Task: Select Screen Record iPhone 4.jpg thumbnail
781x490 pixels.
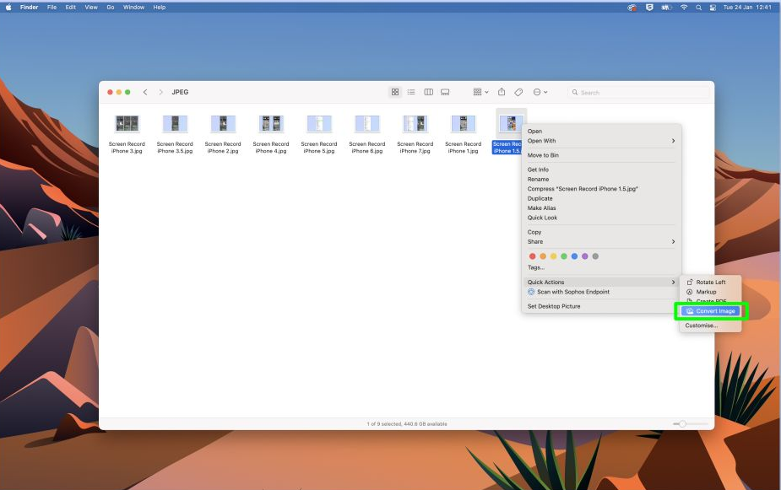Action: [271, 123]
